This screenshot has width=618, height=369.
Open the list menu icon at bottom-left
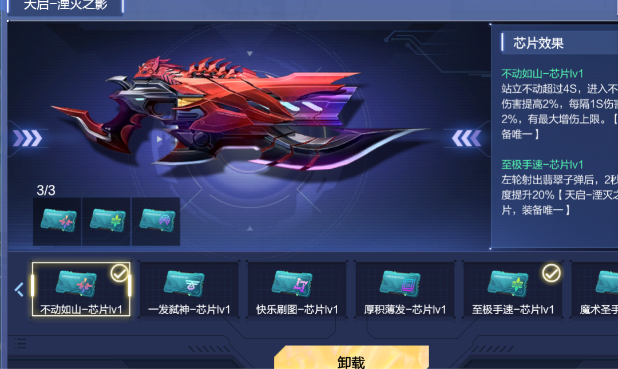[20, 343]
